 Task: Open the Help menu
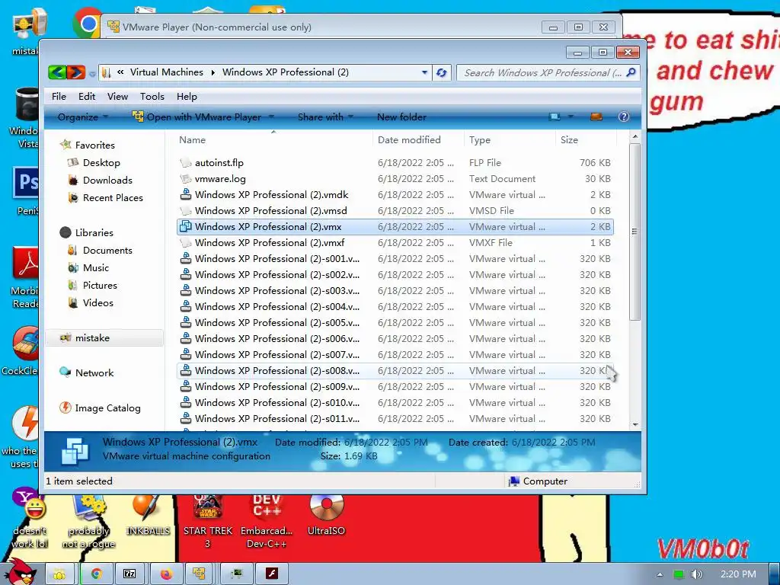[x=187, y=97]
